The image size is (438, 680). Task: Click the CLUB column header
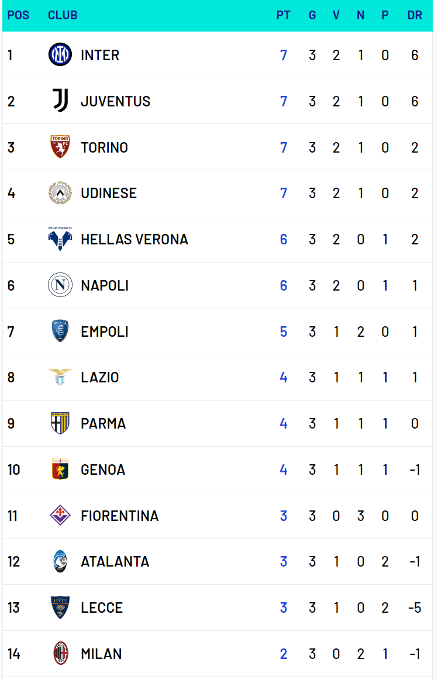(63, 15)
